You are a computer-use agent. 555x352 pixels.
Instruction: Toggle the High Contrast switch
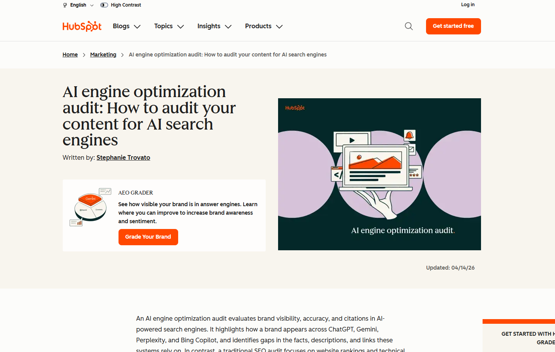click(x=104, y=5)
